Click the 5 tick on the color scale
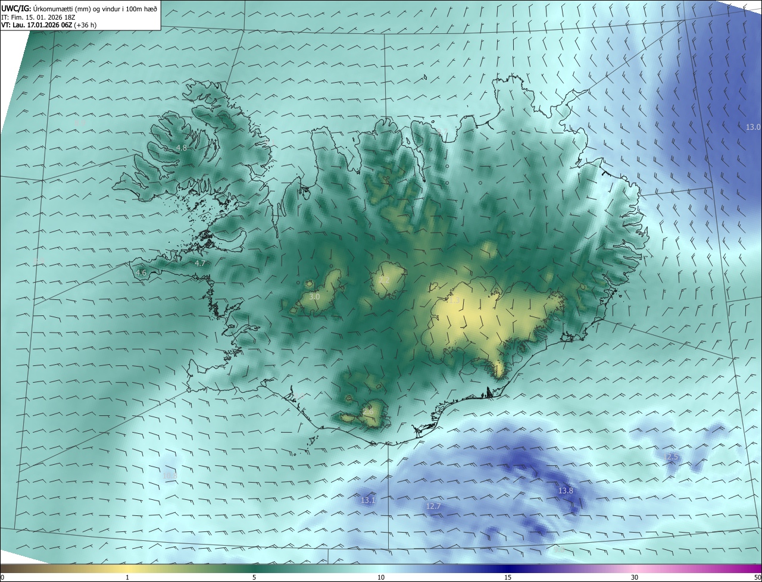Image resolution: width=762 pixels, height=582 pixels. 254,577
